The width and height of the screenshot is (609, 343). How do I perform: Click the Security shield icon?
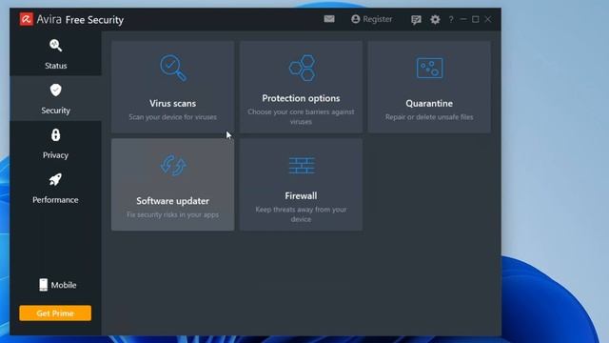click(x=55, y=90)
